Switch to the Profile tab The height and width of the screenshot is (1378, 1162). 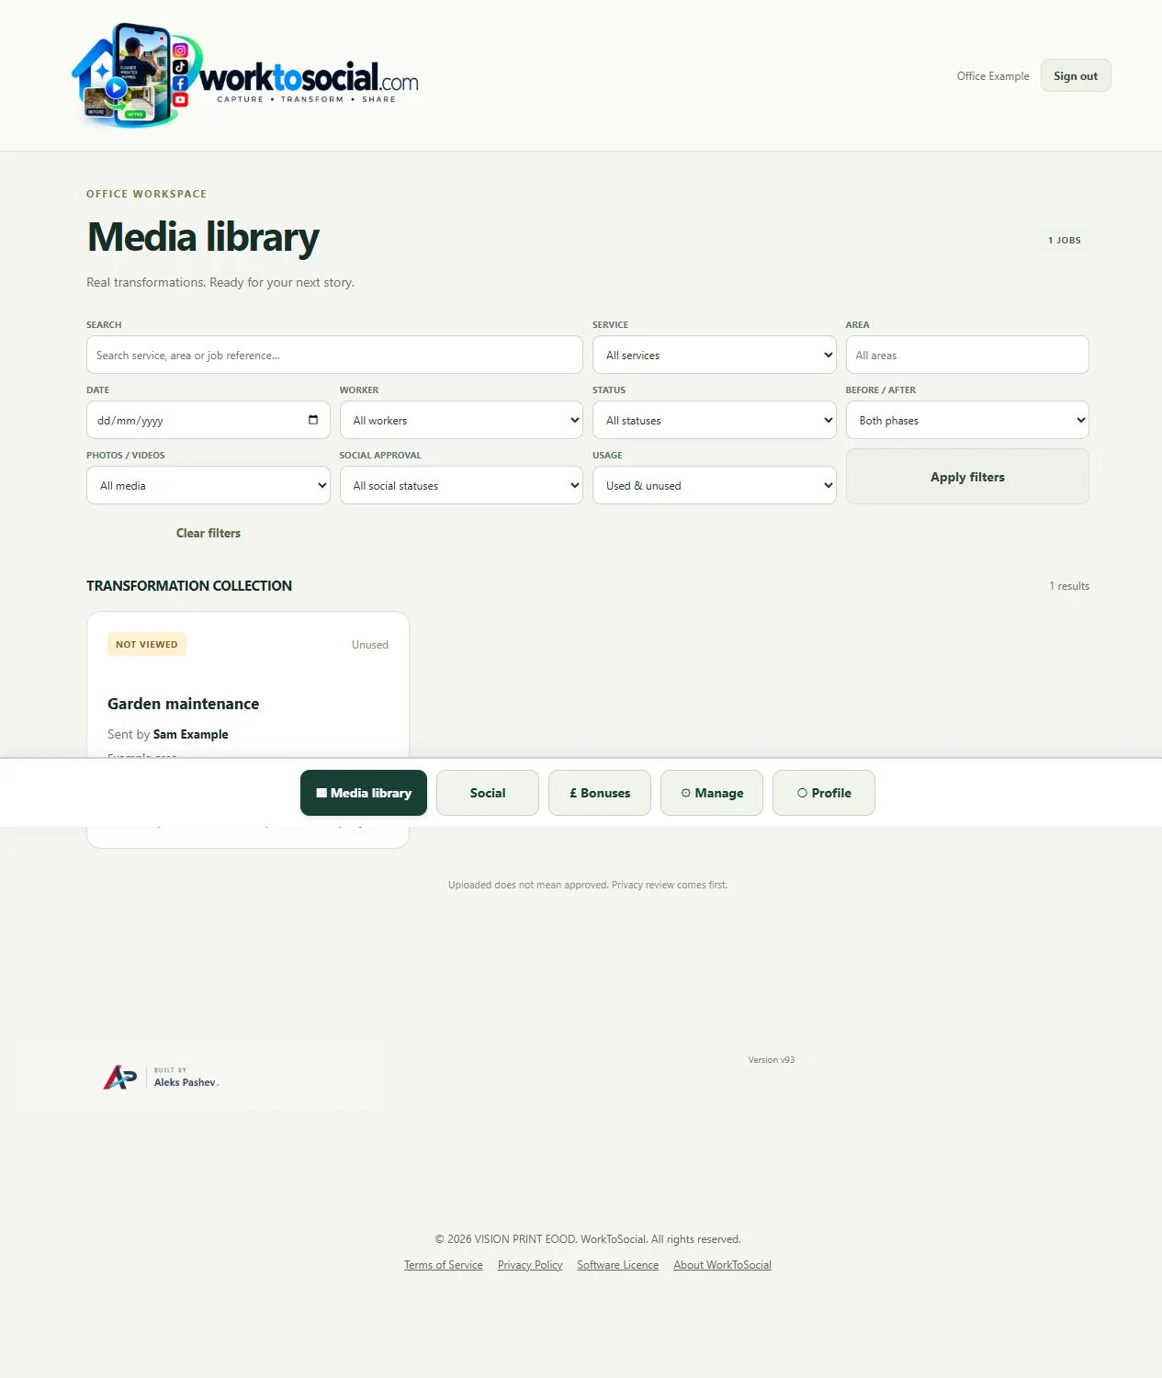click(x=824, y=793)
